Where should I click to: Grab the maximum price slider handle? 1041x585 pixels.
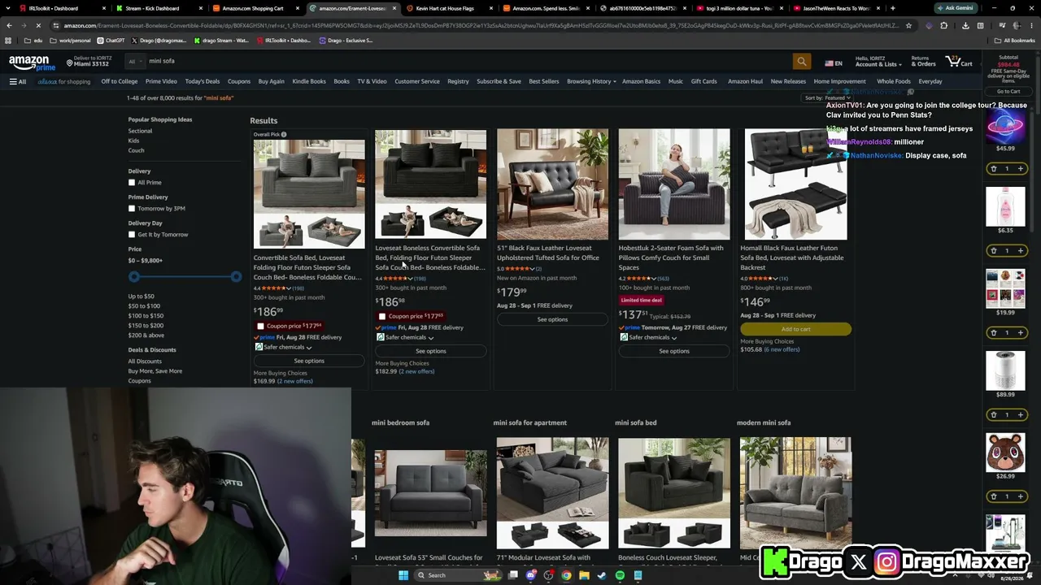[235, 277]
